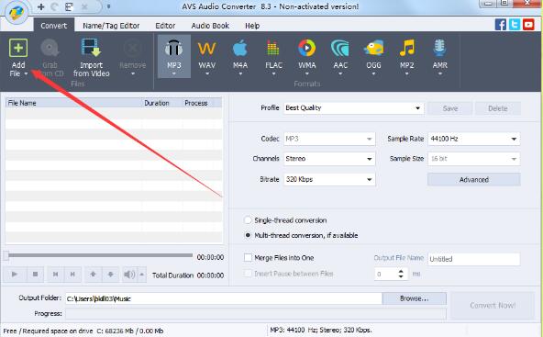Select the WMA output format

tap(307, 56)
